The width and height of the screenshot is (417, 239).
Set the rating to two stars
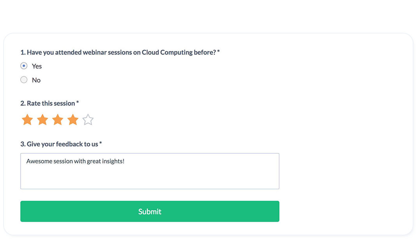[42, 120]
